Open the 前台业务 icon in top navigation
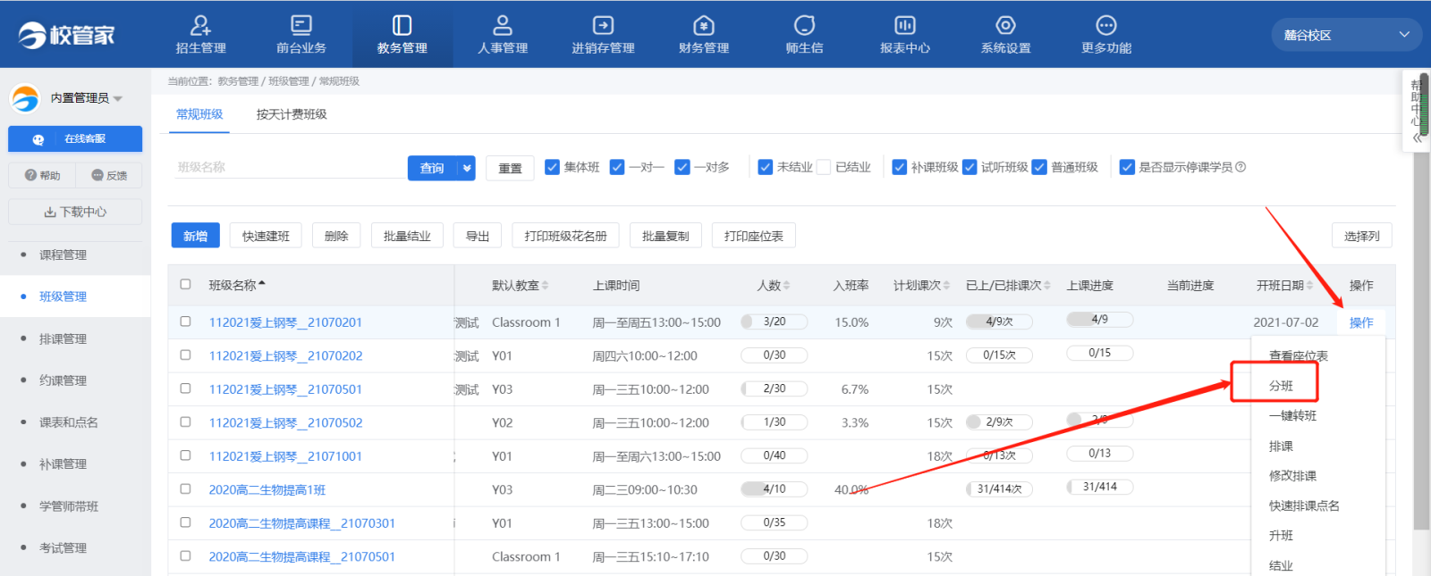This screenshot has width=1431, height=576. click(x=301, y=25)
